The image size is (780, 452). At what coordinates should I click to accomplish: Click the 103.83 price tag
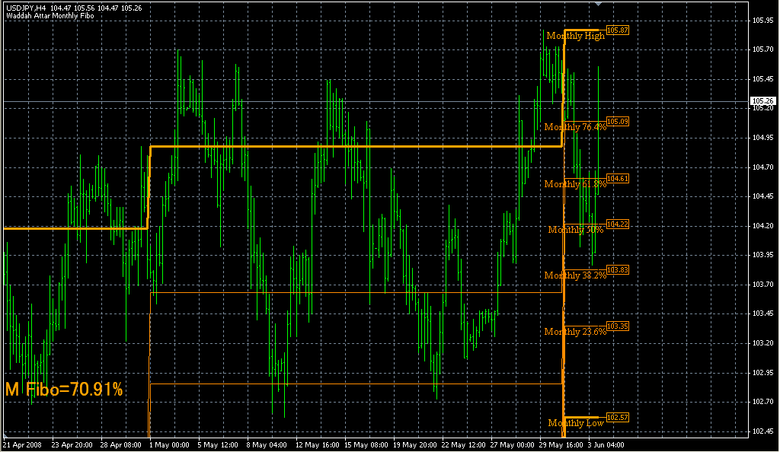coord(617,270)
